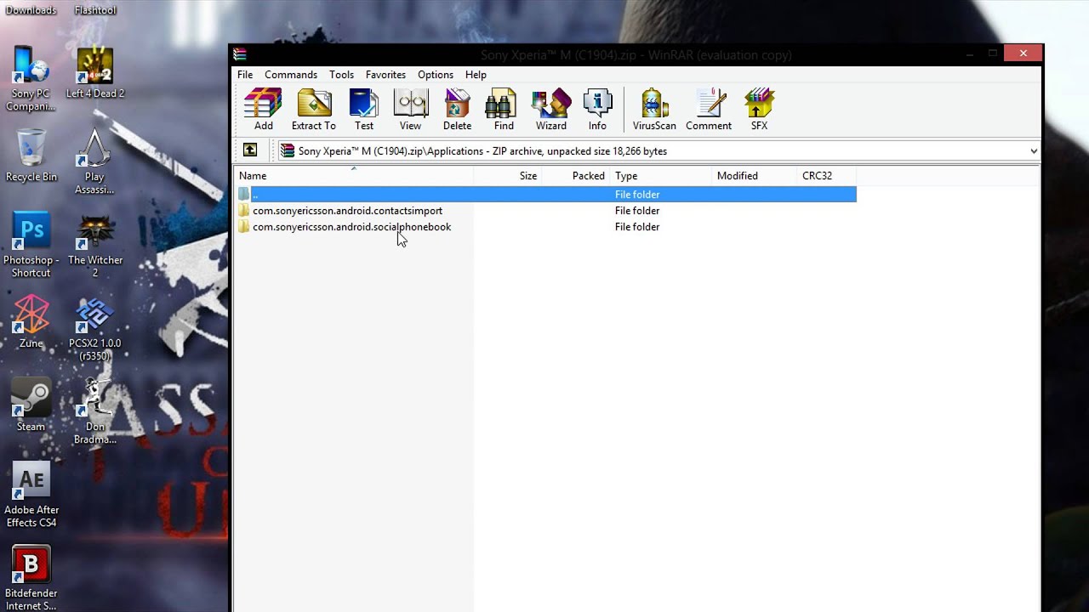The image size is (1089, 612).
Task: Open Sony PC Companion desktop shortcut
Action: 31,78
